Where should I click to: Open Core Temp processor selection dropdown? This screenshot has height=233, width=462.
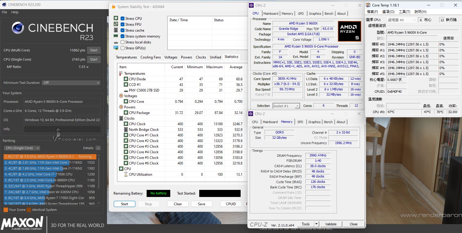402,20
